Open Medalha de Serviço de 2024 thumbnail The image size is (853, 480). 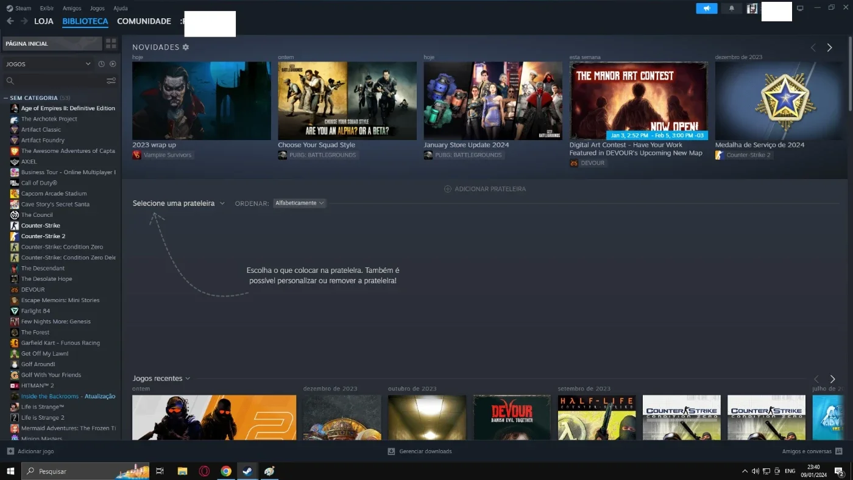(784, 101)
